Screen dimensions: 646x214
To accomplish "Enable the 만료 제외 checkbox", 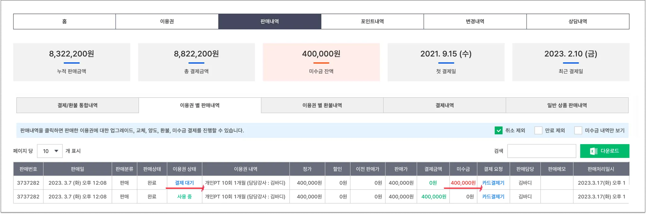I will 538,131.
